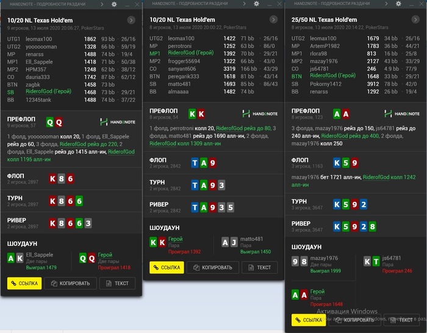Click Hand2Note logo in KK preflop section

[x=260, y=113]
